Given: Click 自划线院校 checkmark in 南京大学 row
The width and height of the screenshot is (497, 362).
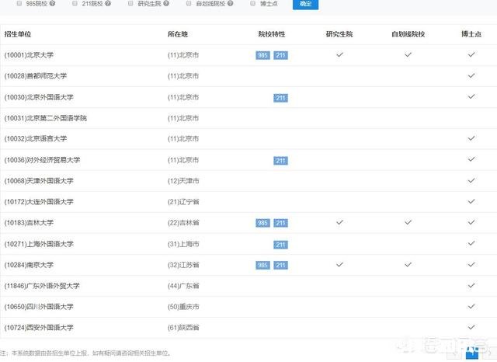Looking at the screenshot, I should pos(408,265).
